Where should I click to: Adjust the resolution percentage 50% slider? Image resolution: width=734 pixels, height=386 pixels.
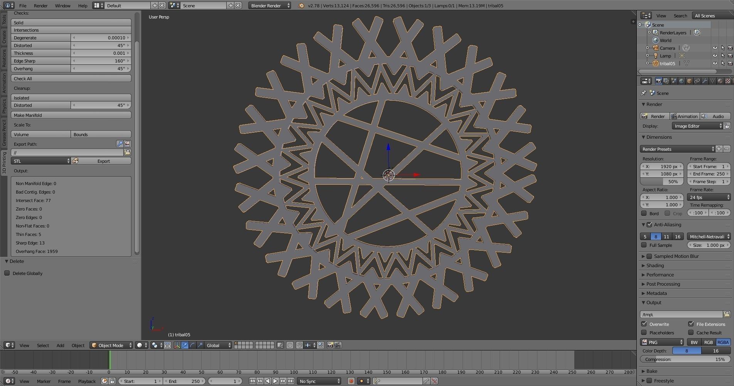point(662,181)
